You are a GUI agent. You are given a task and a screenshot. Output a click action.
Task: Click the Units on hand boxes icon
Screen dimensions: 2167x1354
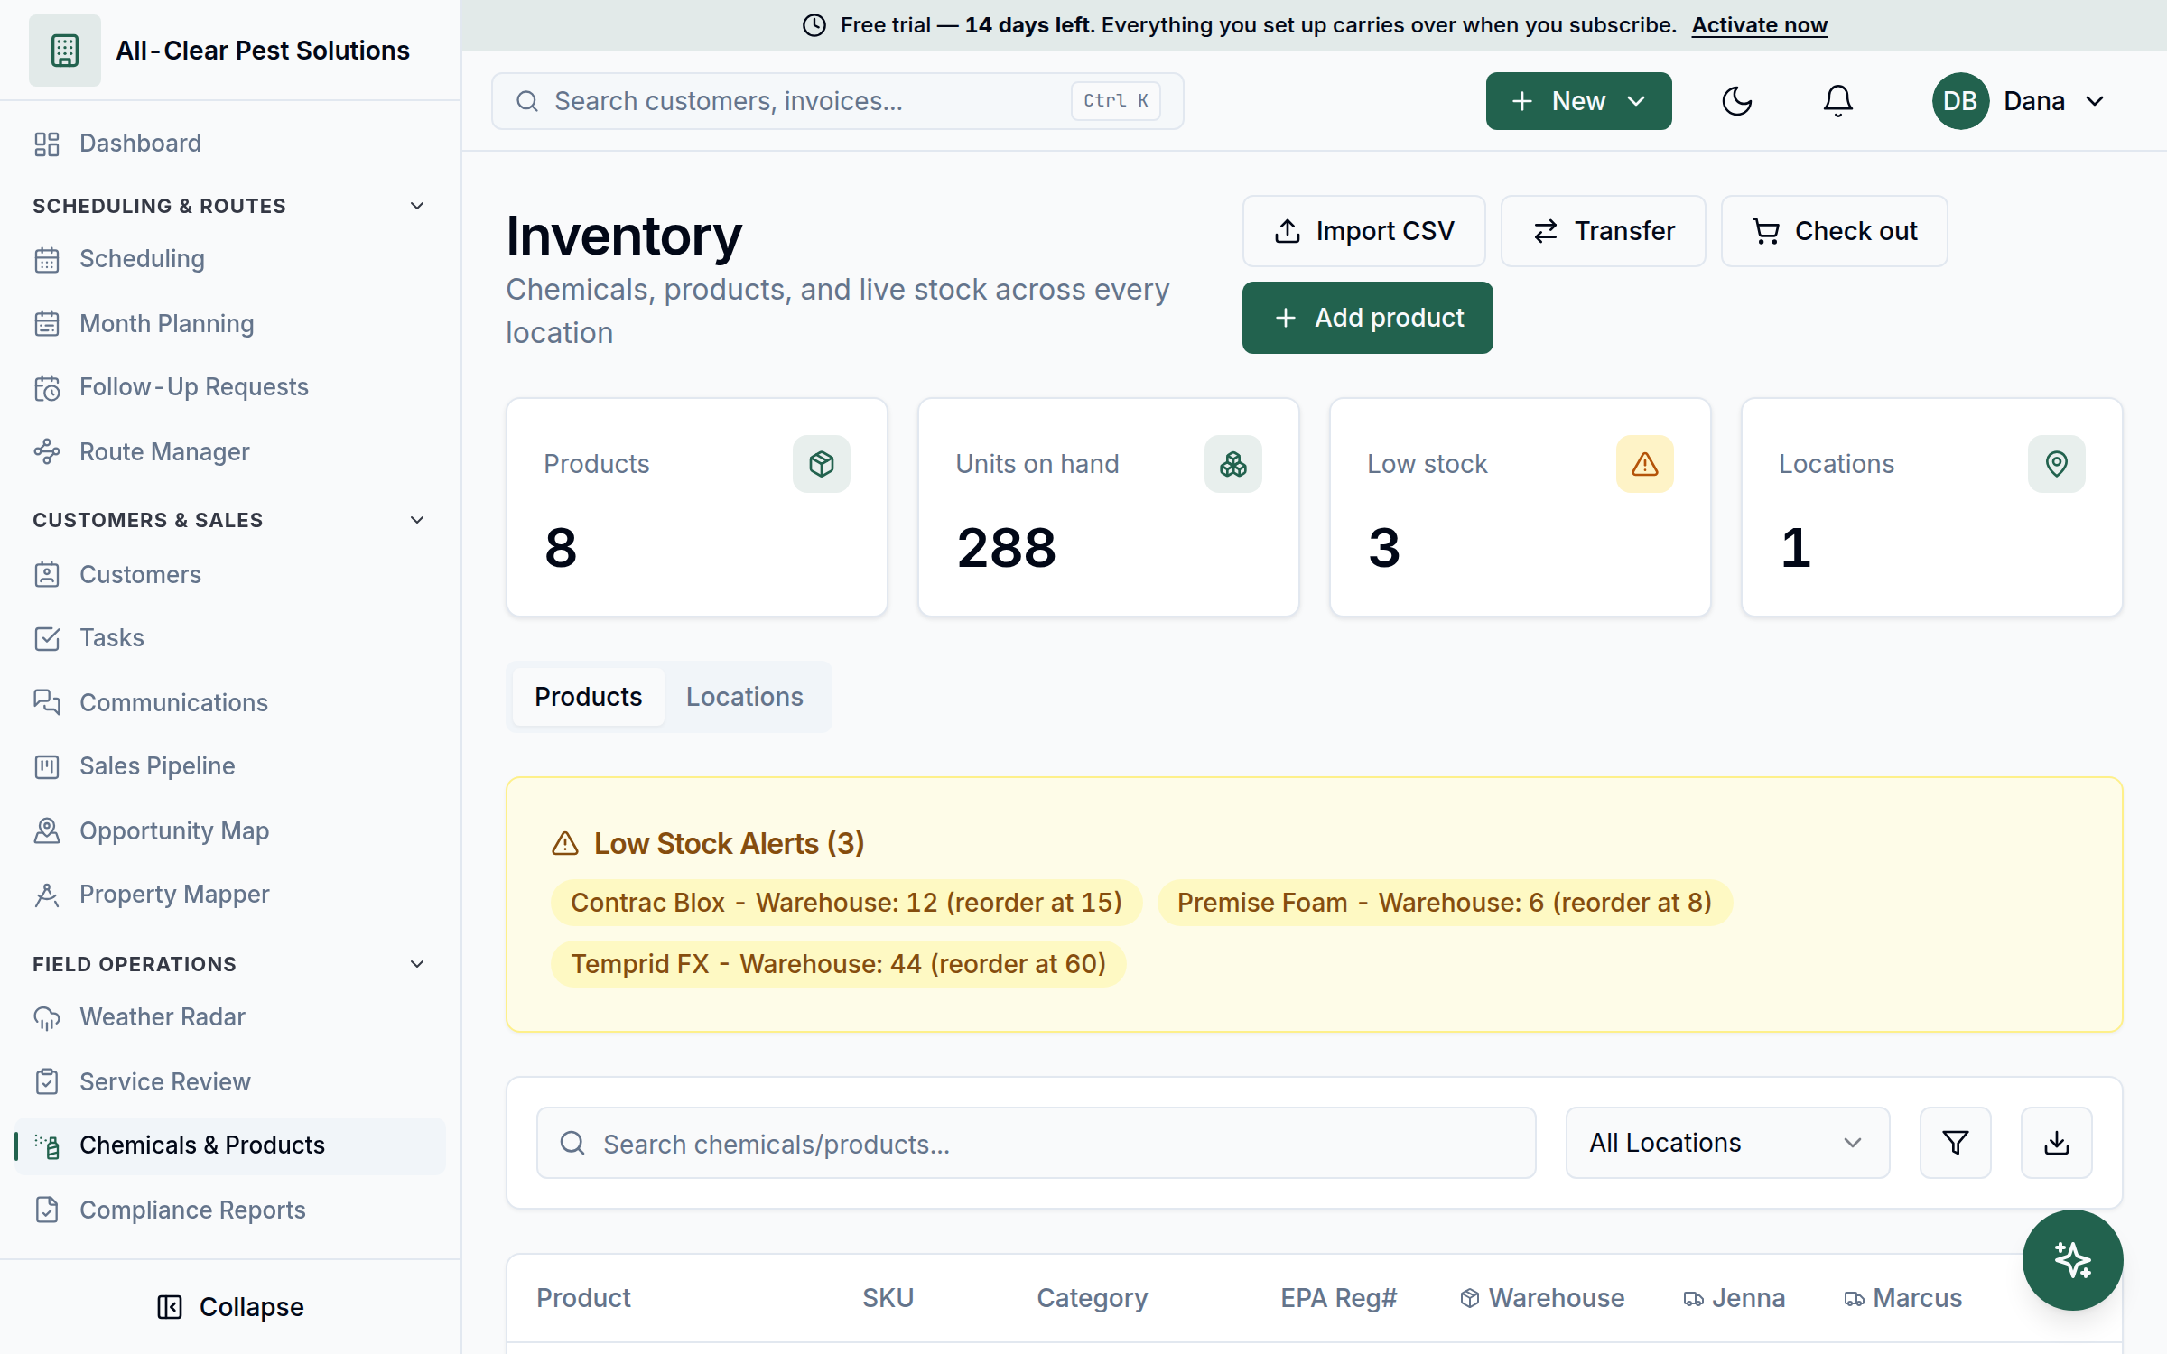pos(1232,464)
